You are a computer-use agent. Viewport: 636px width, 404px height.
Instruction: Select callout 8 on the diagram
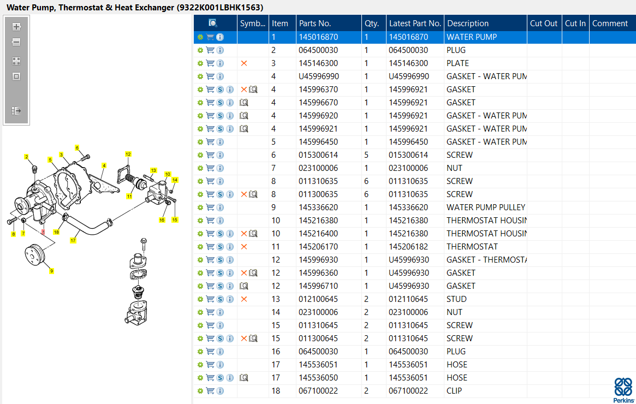click(x=14, y=234)
